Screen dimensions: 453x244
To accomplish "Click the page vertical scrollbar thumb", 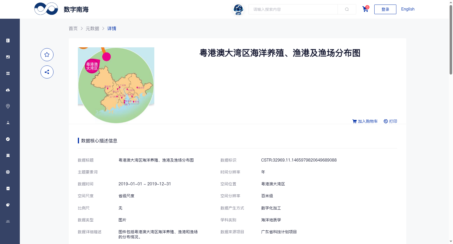I will coord(451,40).
